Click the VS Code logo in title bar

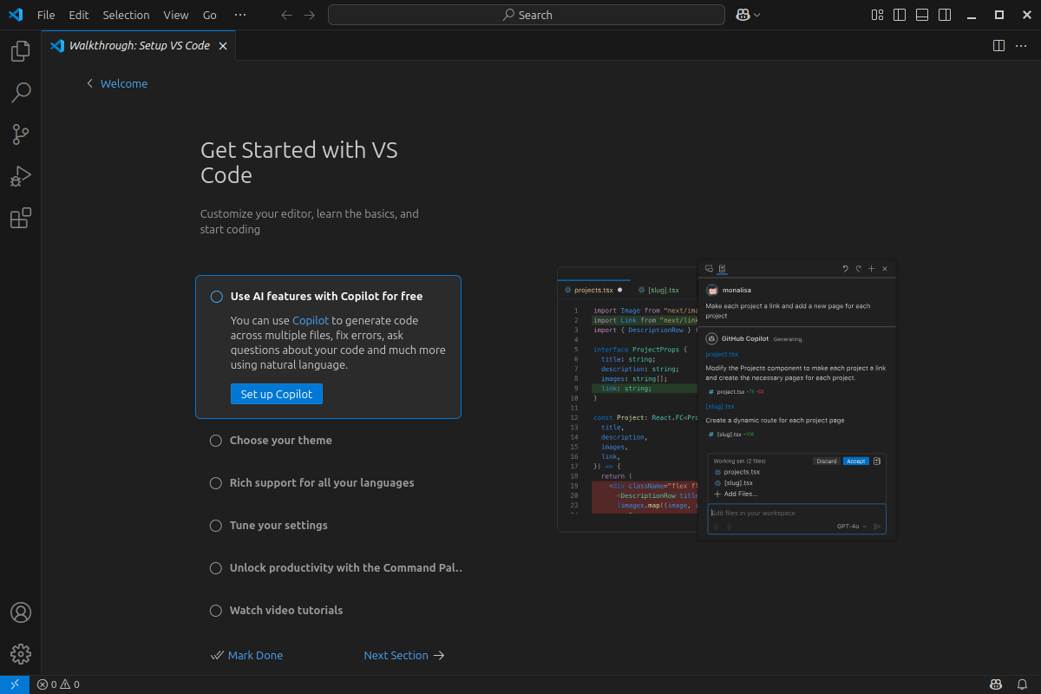(15, 15)
